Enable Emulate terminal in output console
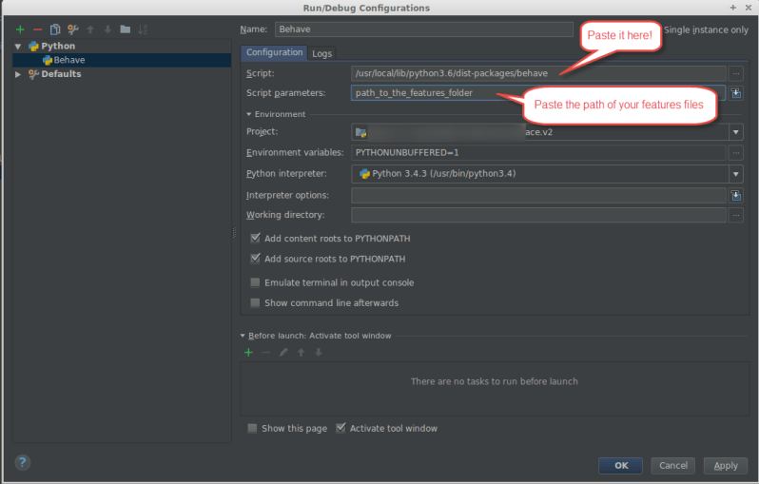Screen dimensions: 759x484 coord(255,282)
